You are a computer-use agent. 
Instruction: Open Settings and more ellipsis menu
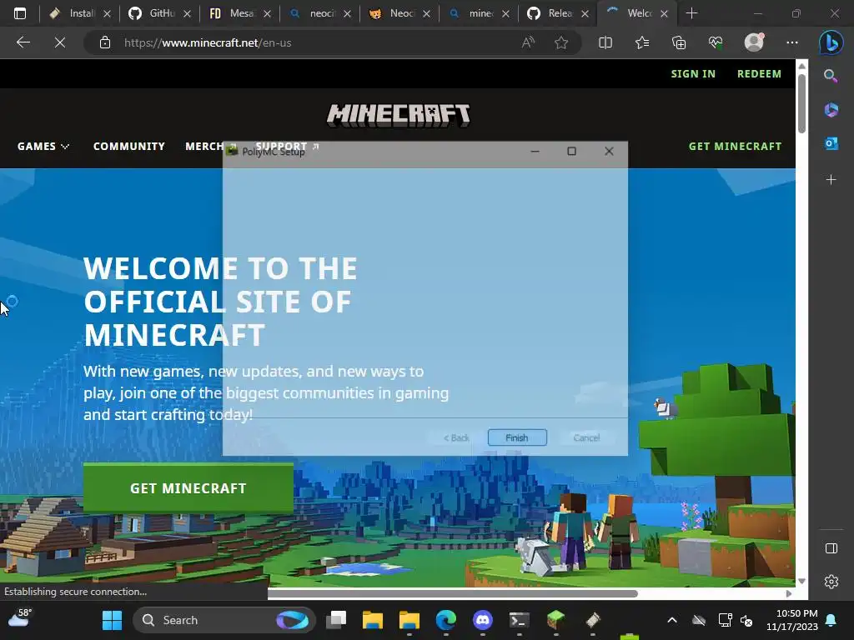[x=792, y=42]
